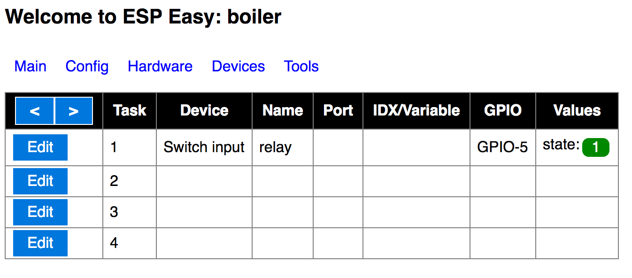632x278 pixels.
Task: Edit task 1 Switch input device
Action: [40, 147]
